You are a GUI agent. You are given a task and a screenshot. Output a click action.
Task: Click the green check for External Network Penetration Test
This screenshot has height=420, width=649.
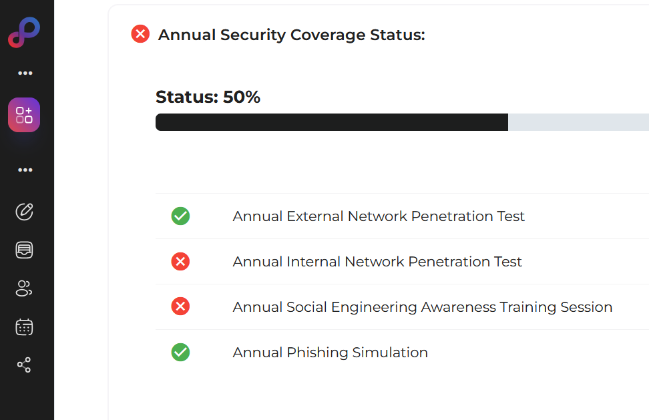pos(180,216)
